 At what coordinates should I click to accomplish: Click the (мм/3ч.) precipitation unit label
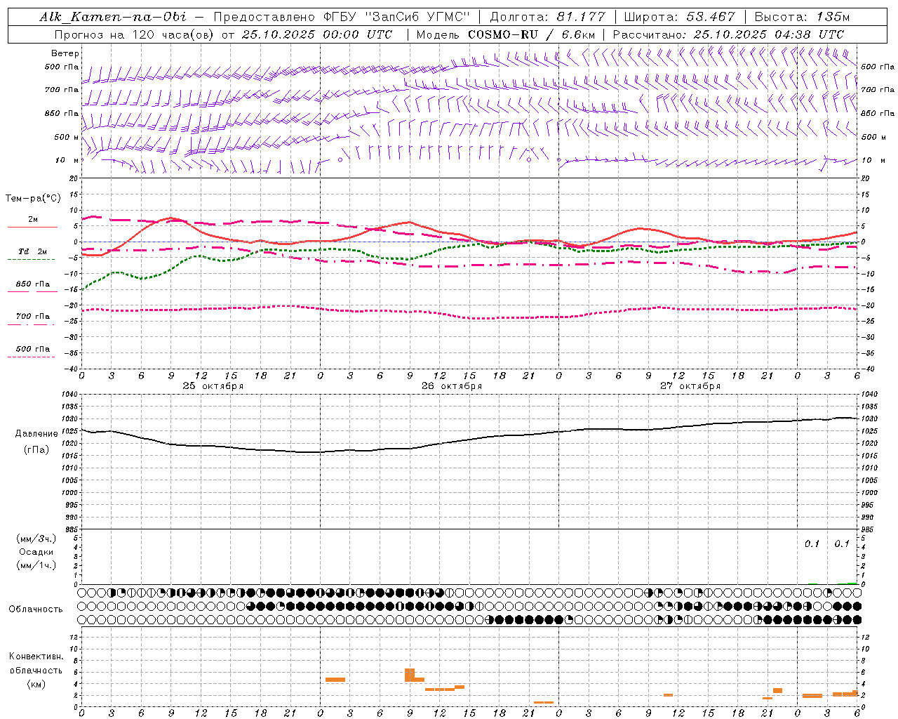(36, 539)
